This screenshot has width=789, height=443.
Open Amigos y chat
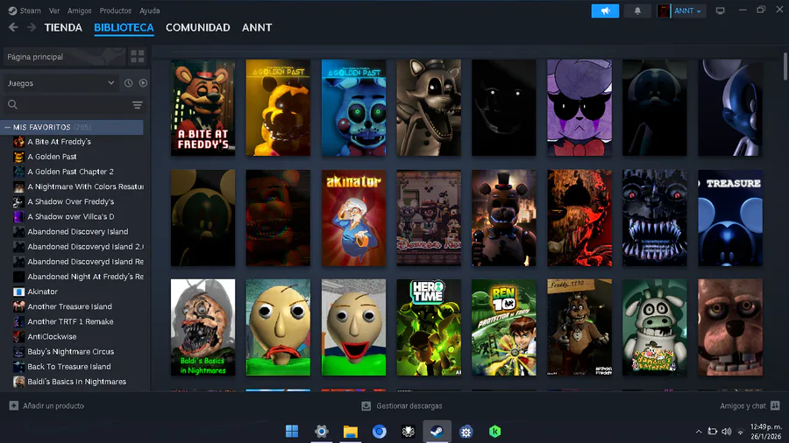tap(750, 406)
